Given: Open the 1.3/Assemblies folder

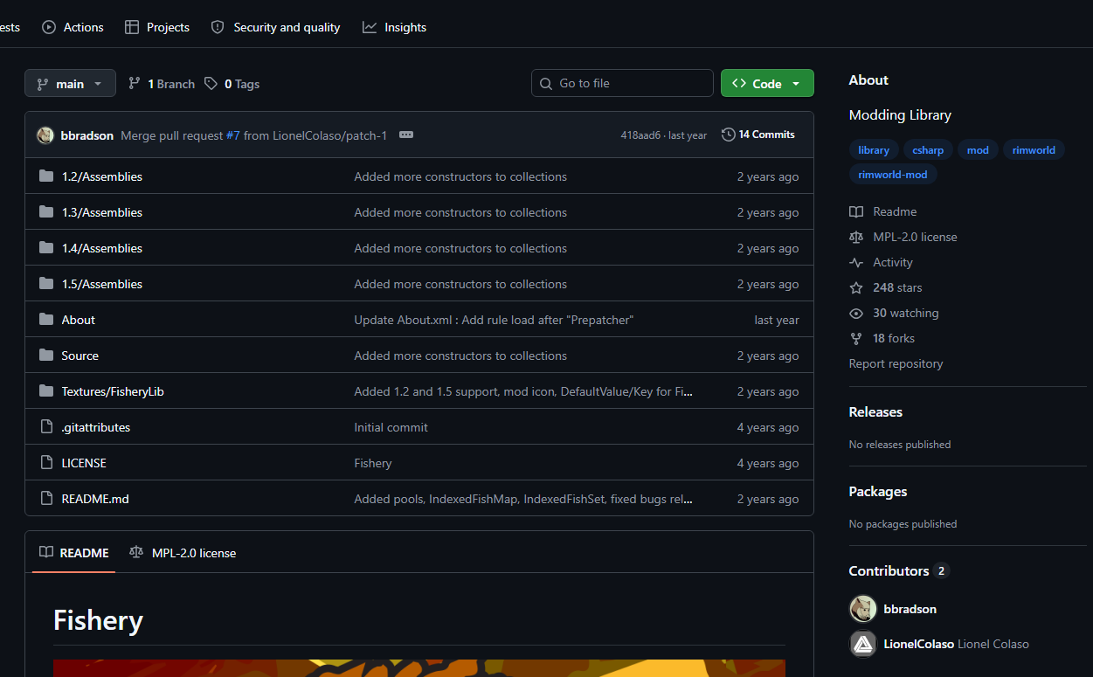Looking at the screenshot, I should [102, 212].
